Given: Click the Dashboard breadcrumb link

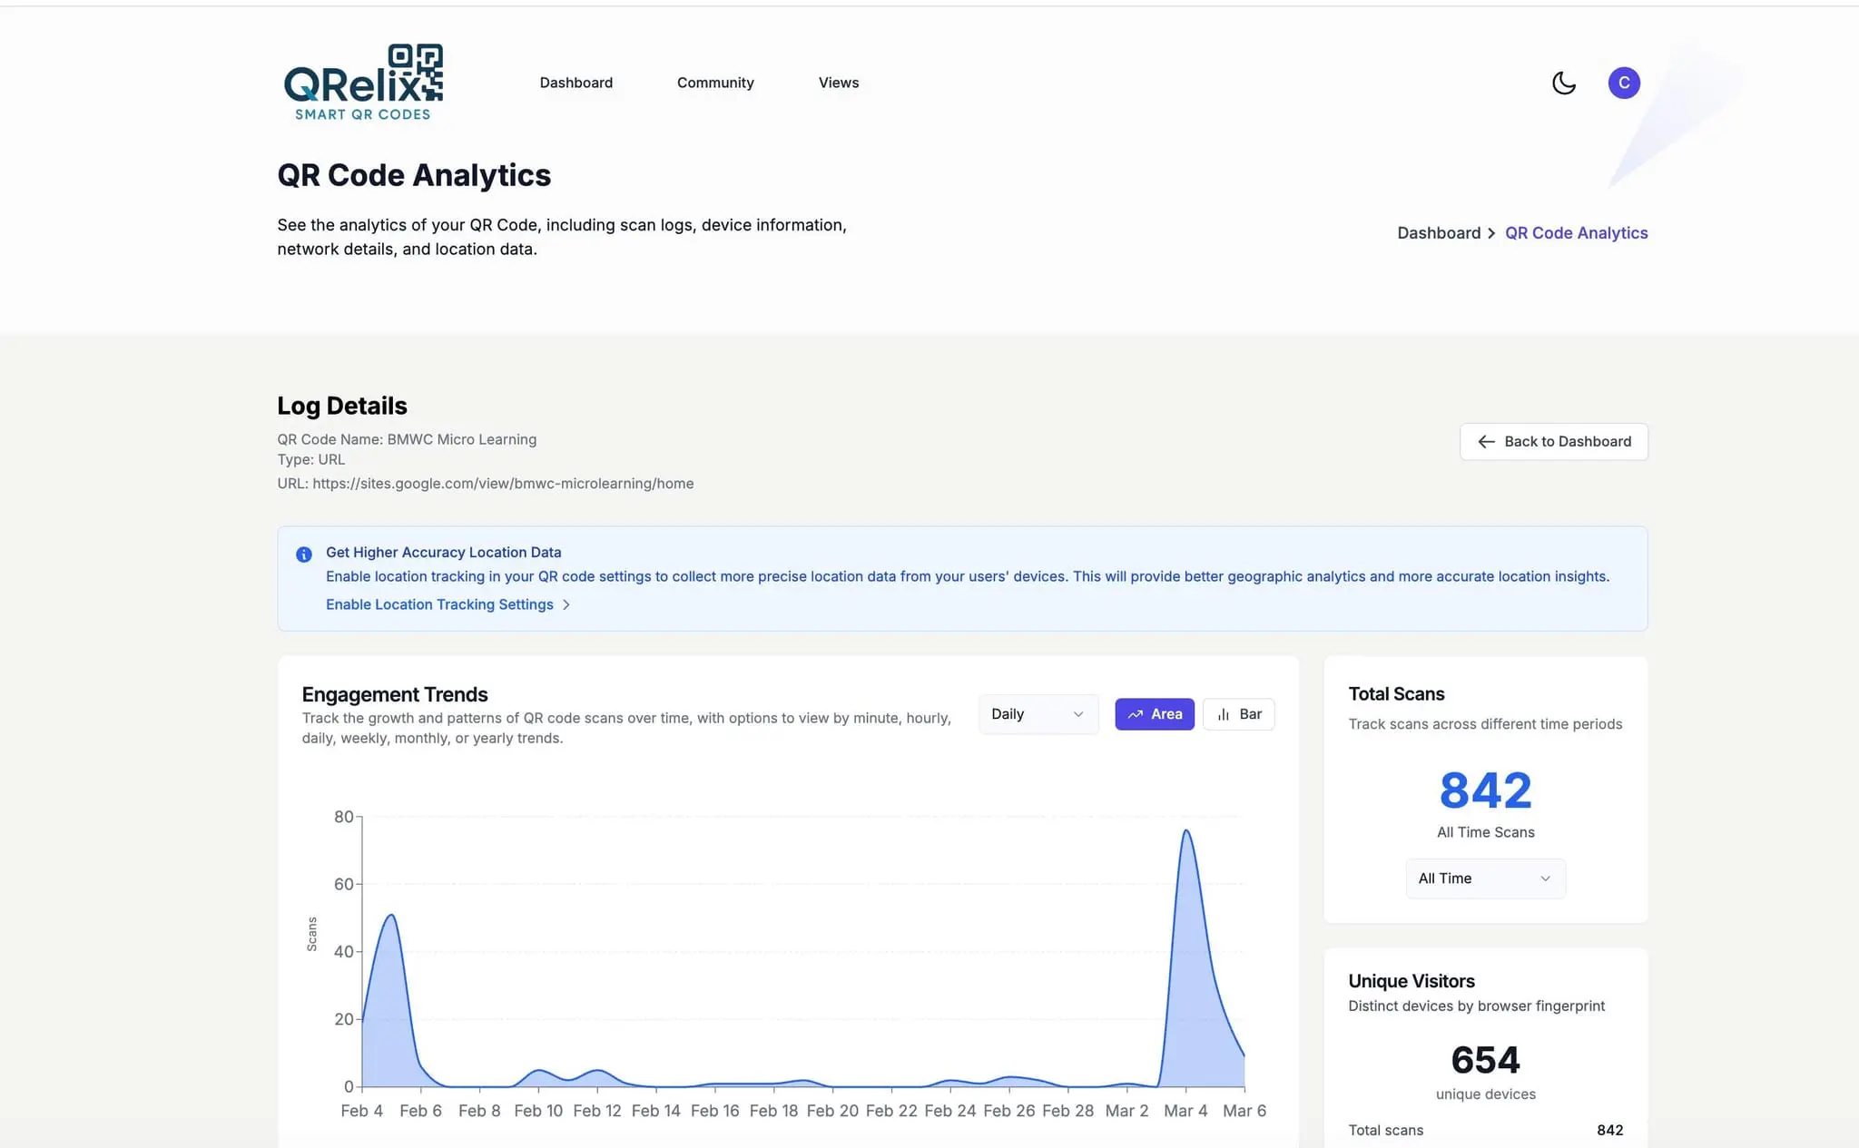Looking at the screenshot, I should pyautogui.click(x=1438, y=233).
